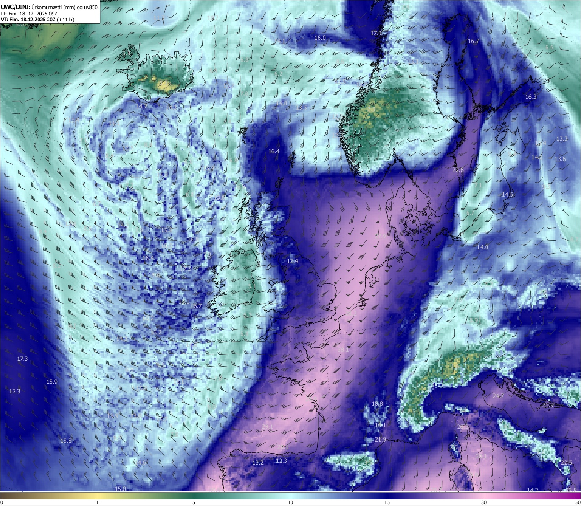Click the colour scale tick labelled 1
Viewport: 581px width, 506px height.
point(97,502)
